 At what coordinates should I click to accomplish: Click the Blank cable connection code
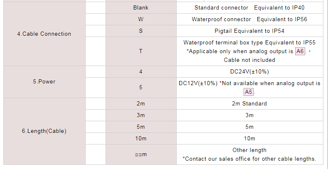click(x=141, y=8)
